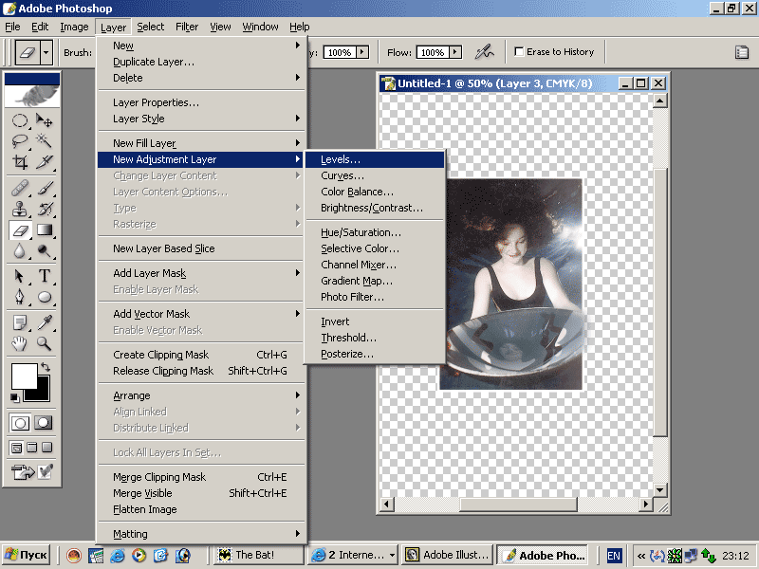759x569 pixels.
Task: Click Flatten Image menu entry
Action: tap(202, 509)
